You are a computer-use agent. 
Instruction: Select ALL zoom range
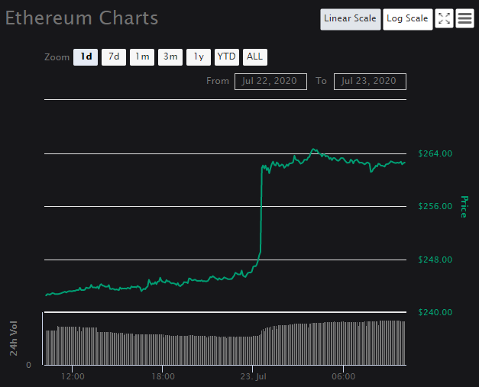click(x=254, y=57)
